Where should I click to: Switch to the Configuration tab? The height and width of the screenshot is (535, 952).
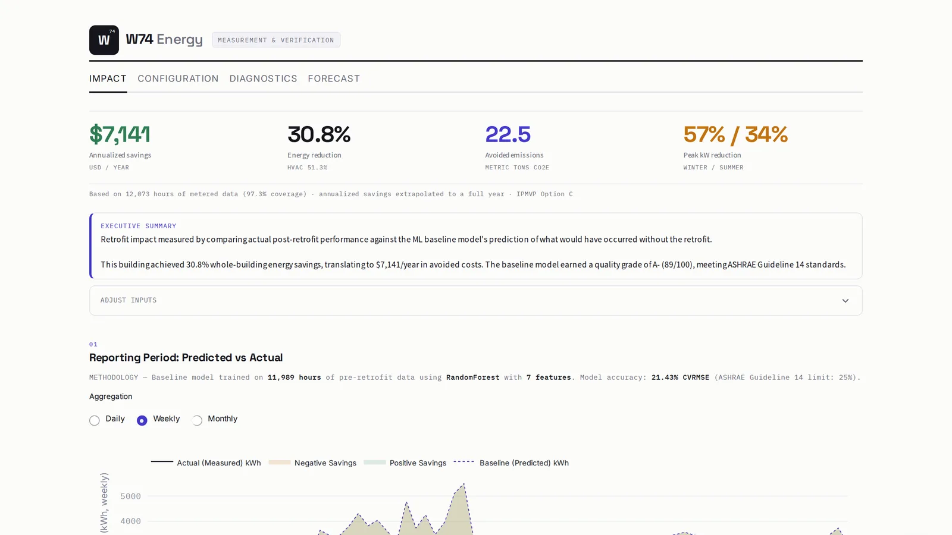178,78
